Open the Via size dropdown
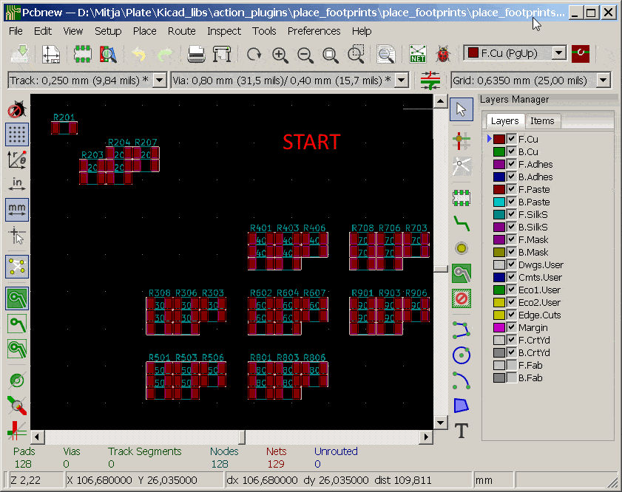This screenshot has height=492, width=622. click(402, 81)
